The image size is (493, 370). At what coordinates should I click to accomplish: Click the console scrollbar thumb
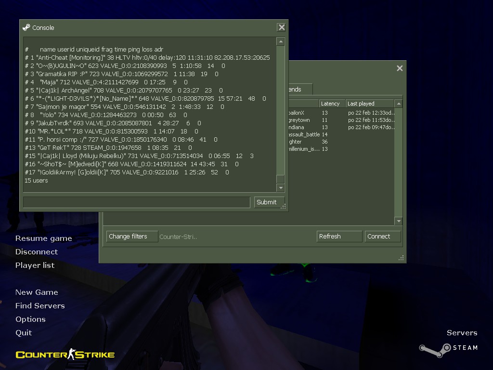tap(281, 179)
